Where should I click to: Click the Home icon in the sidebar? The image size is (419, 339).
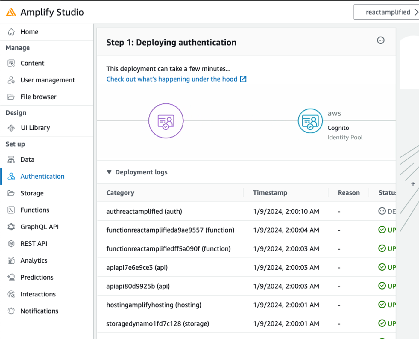(11, 31)
